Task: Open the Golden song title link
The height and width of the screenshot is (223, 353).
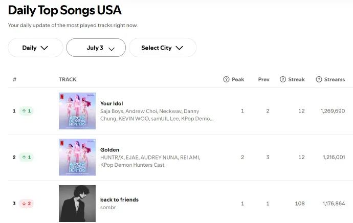Action: click(109, 150)
